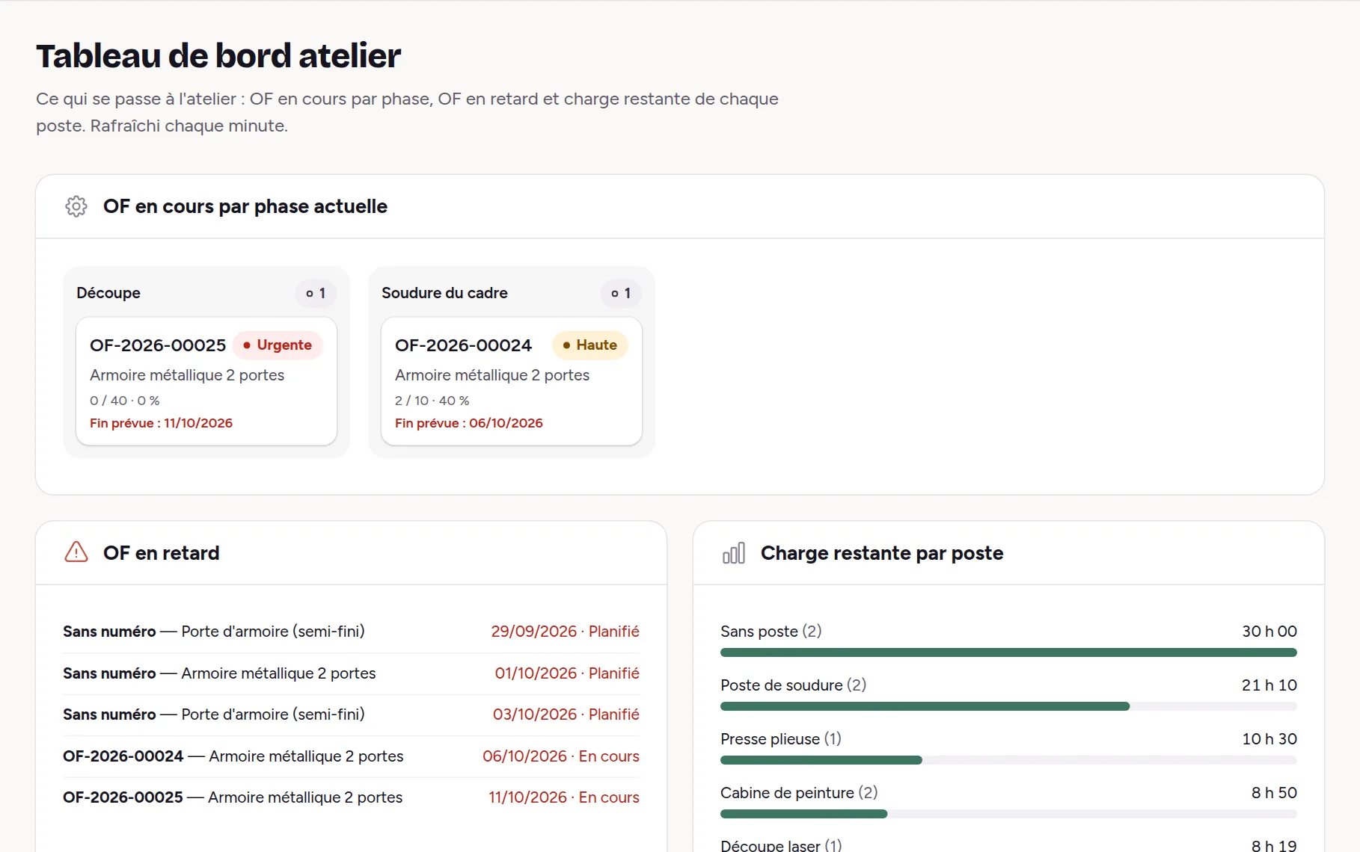Select the Découpe laser (1) label
This screenshot has height=852, width=1360.
pyautogui.click(x=781, y=845)
